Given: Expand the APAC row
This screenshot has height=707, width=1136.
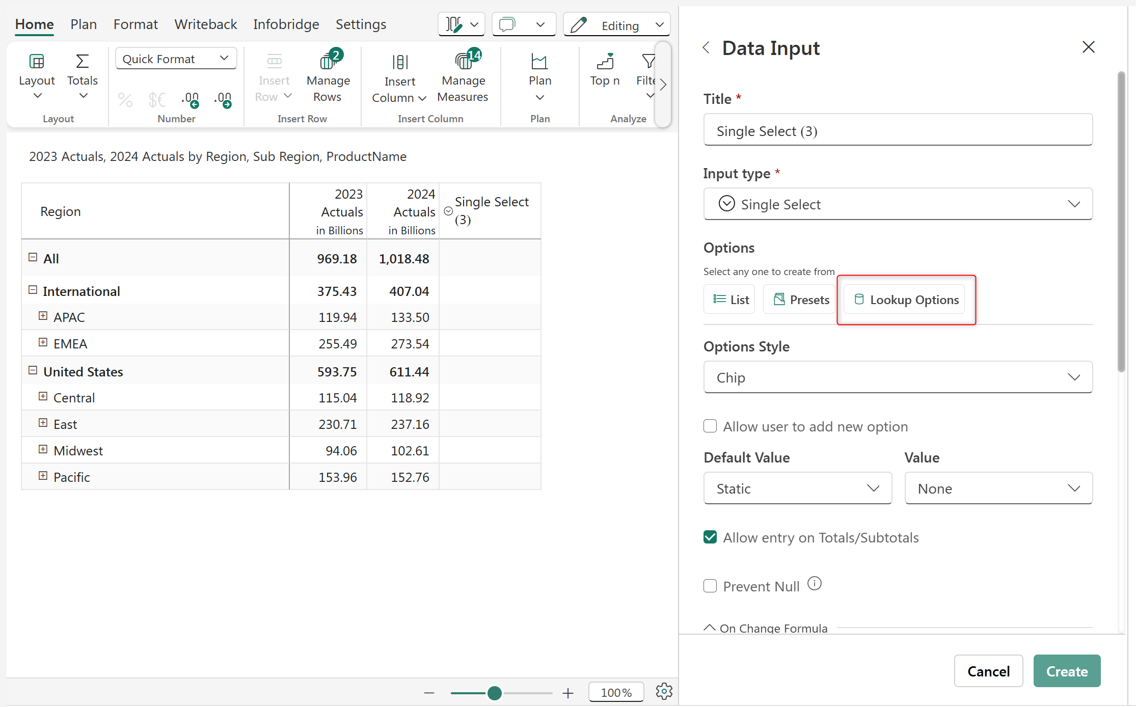Looking at the screenshot, I should (x=43, y=316).
